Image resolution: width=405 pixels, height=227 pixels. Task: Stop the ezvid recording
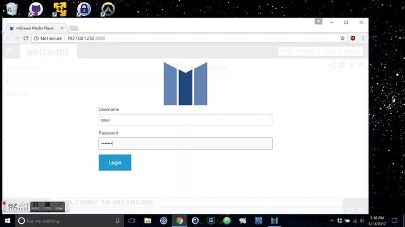[47, 206]
